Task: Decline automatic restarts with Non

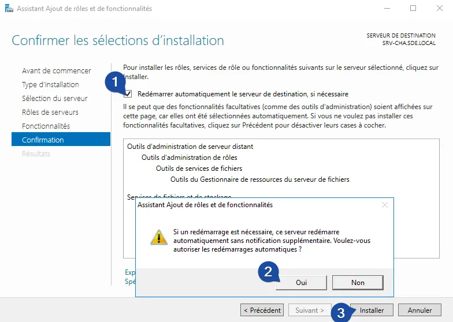Action: click(358, 283)
